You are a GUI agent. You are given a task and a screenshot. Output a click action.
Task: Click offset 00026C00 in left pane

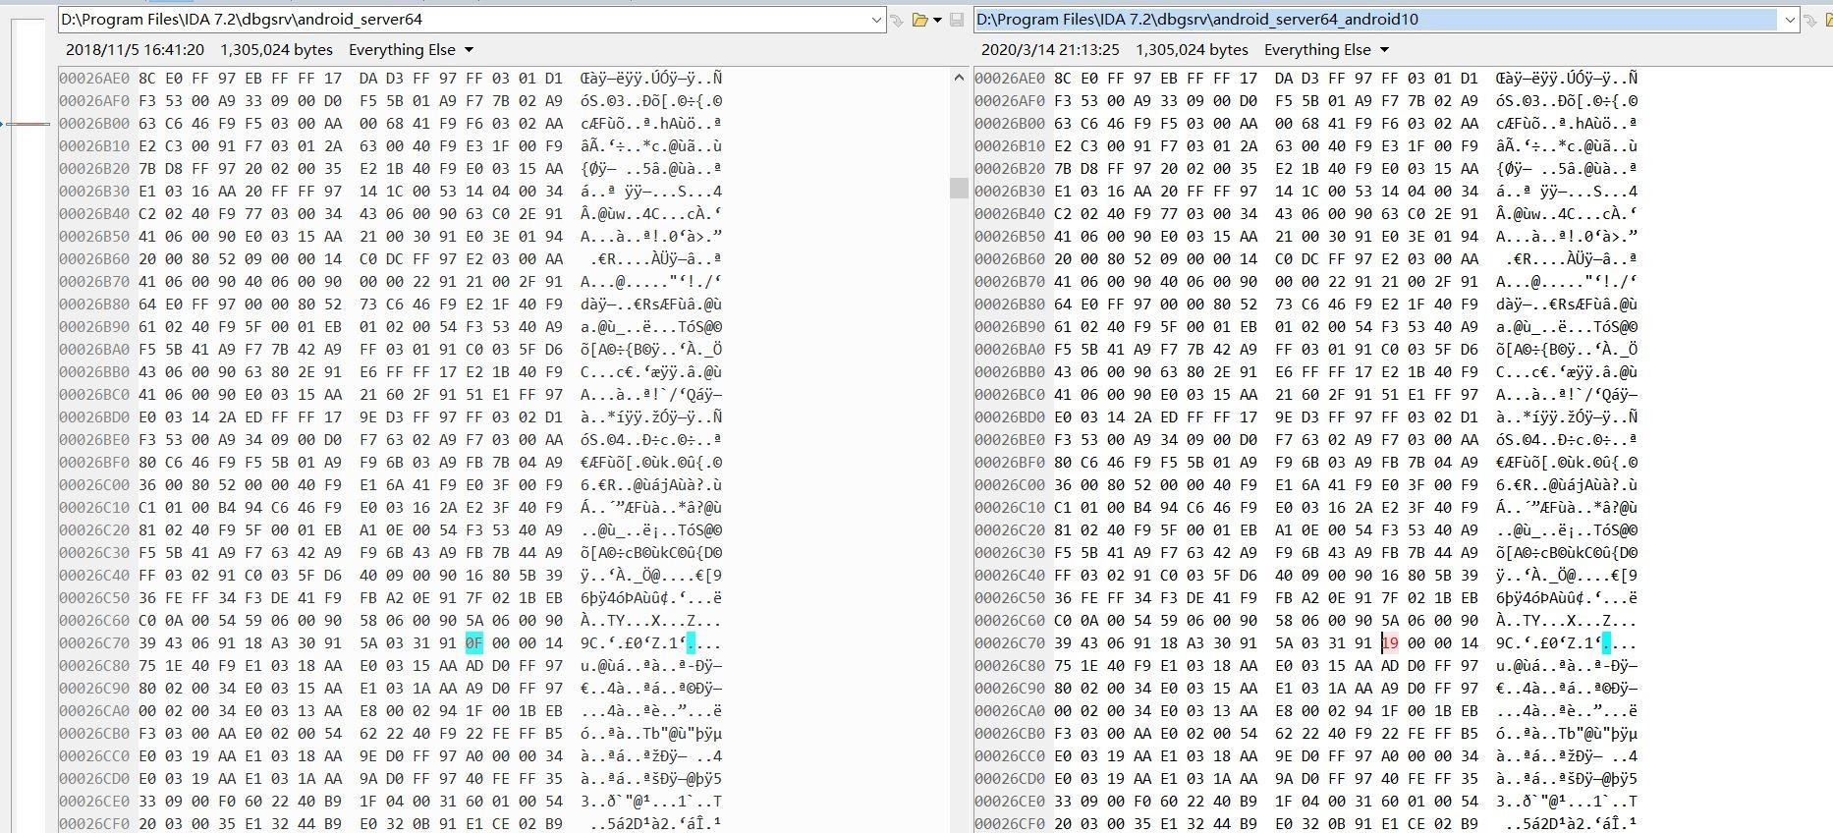click(x=94, y=485)
